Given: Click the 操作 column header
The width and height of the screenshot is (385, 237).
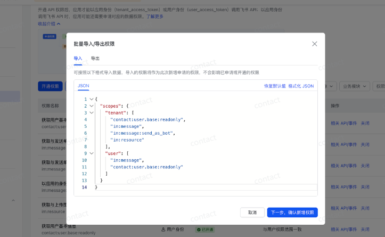Looking at the screenshot, I should [335, 106].
